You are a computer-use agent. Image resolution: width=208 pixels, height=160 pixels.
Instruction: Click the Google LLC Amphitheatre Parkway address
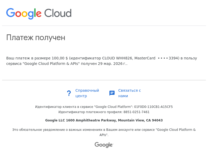pyautogui.click(x=104, y=120)
